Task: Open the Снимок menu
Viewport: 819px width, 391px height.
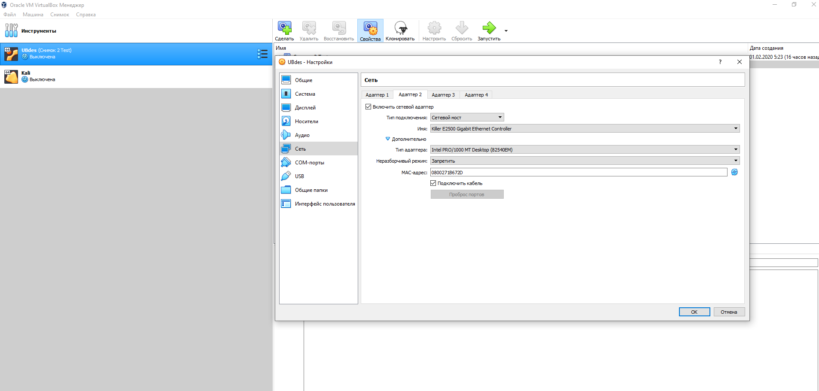Action: [60, 15]
